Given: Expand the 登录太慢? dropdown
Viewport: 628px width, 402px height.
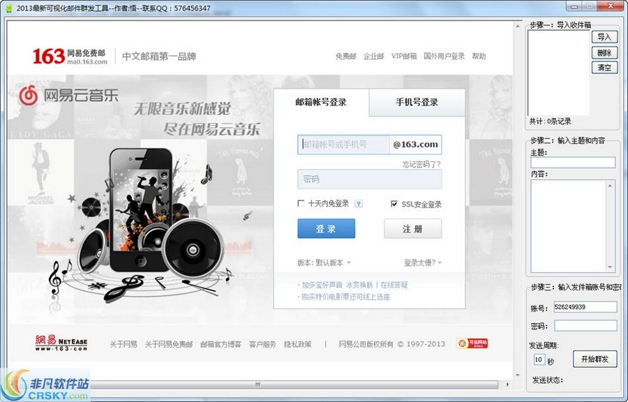Looking at the screenshot, I should pos(422,263).
